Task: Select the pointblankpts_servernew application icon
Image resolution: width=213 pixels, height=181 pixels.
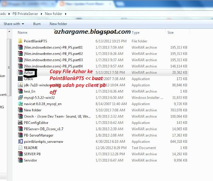Action: pos(20,141)
